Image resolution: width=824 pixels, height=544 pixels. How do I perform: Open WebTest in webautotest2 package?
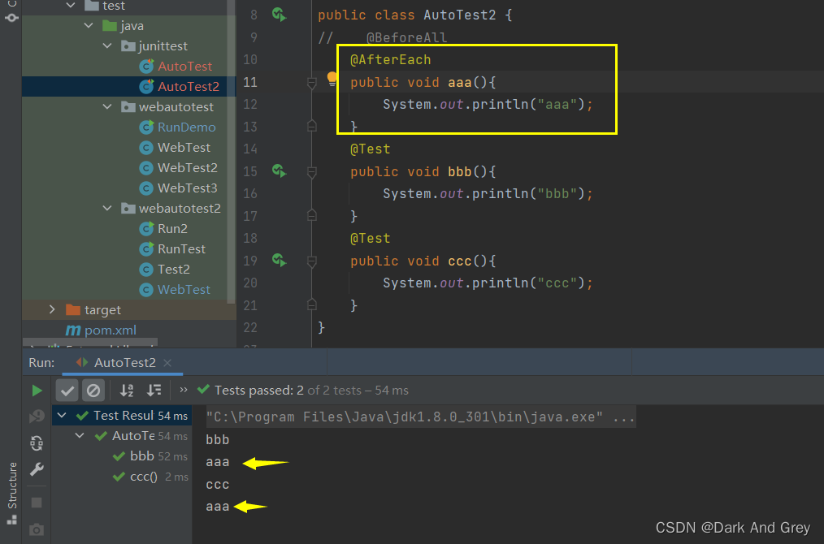pos(184,289)
